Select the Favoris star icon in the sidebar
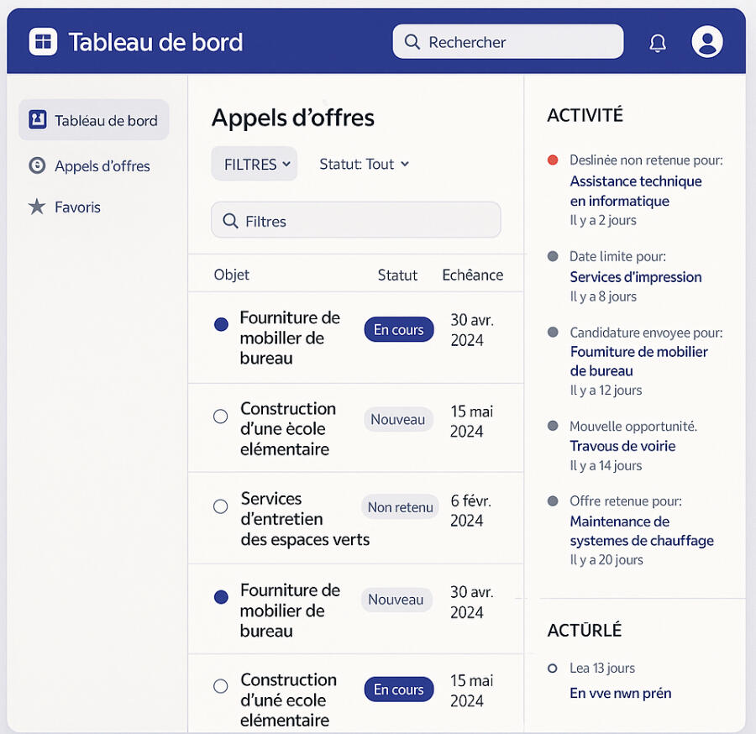The image size is (756, 734). click(x=36, y=207)
